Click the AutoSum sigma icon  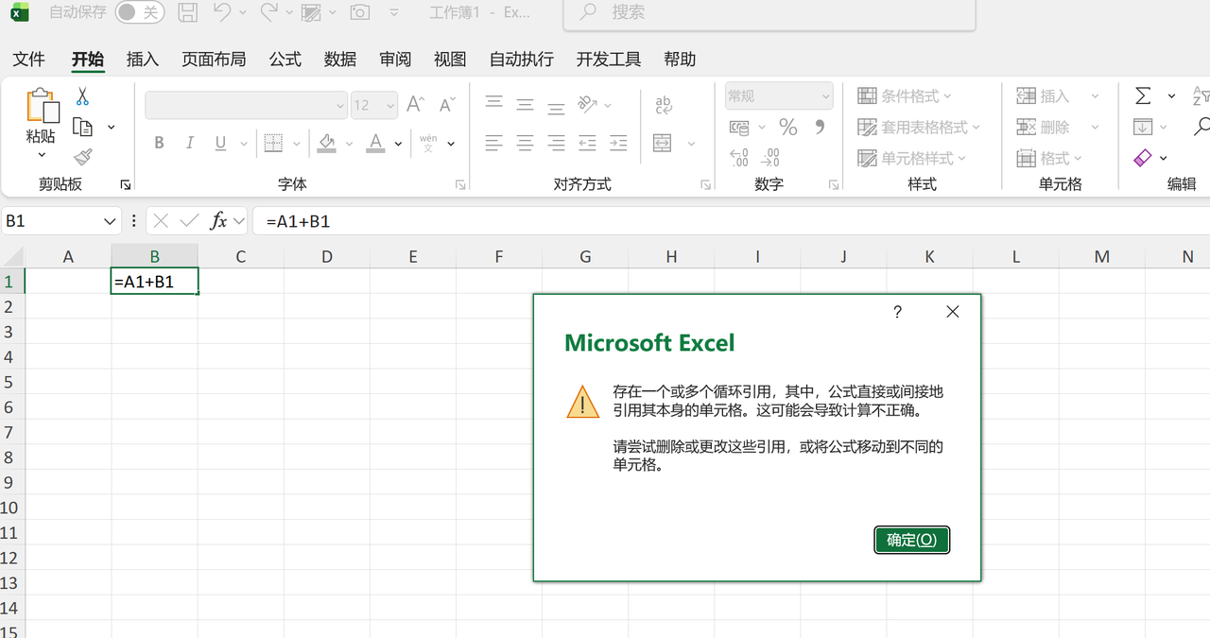pyautogui.click(x=1143, y=96)
